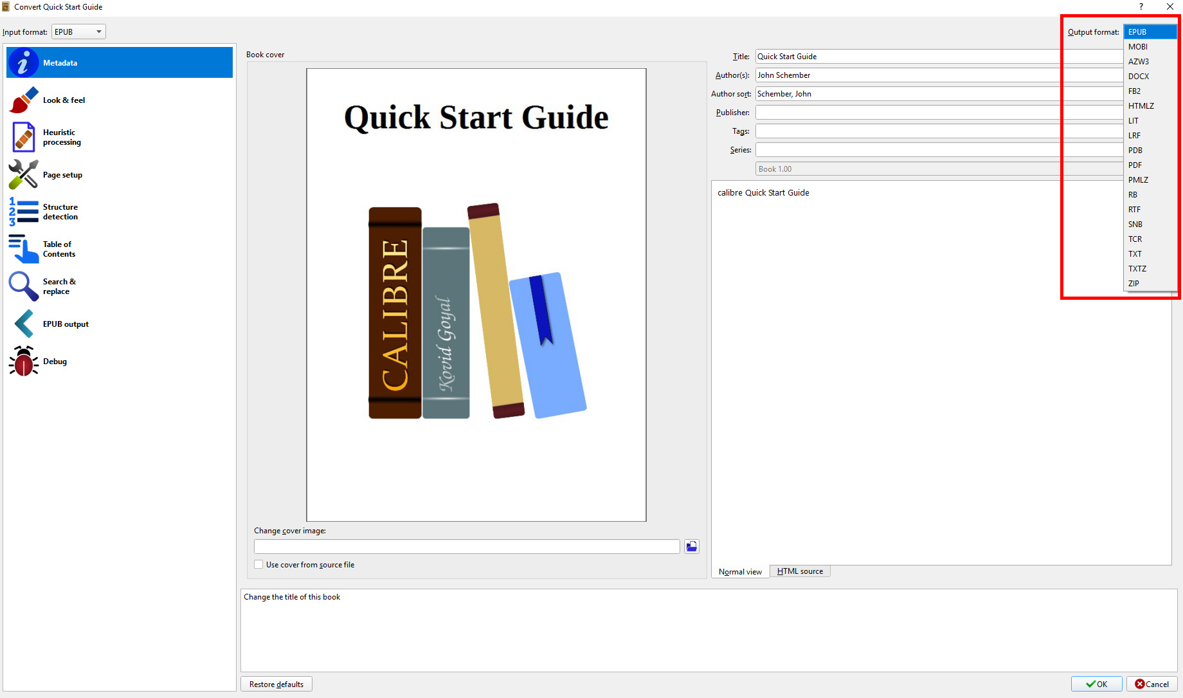The image size is (1183, 698).
Task: Choose TCR output format
Action: click(1150, 239)
